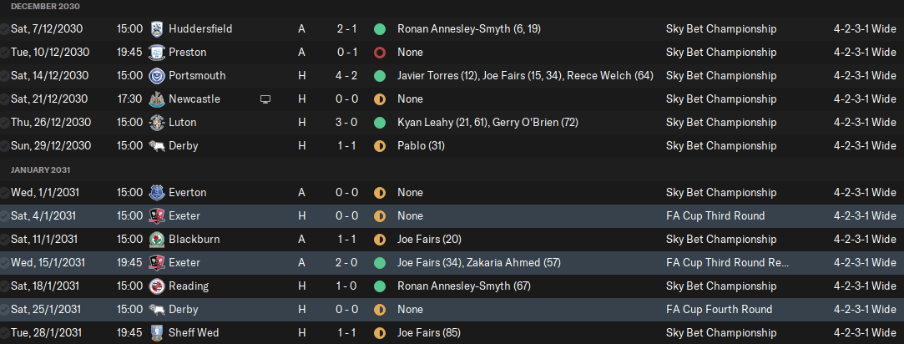Click the TV broadcast icon for Newcastle match
904x344 pixels.
[265, 99]
